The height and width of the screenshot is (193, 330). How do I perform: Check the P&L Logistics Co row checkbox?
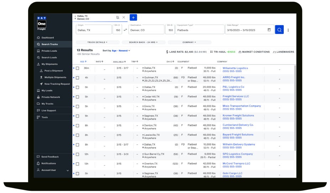click(x=78, y=87)
